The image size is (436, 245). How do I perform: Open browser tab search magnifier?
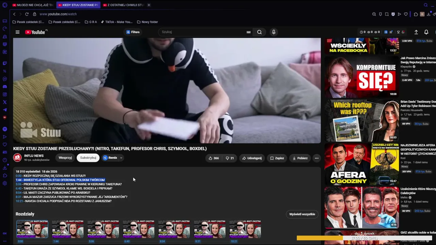[x=425, y=5]
